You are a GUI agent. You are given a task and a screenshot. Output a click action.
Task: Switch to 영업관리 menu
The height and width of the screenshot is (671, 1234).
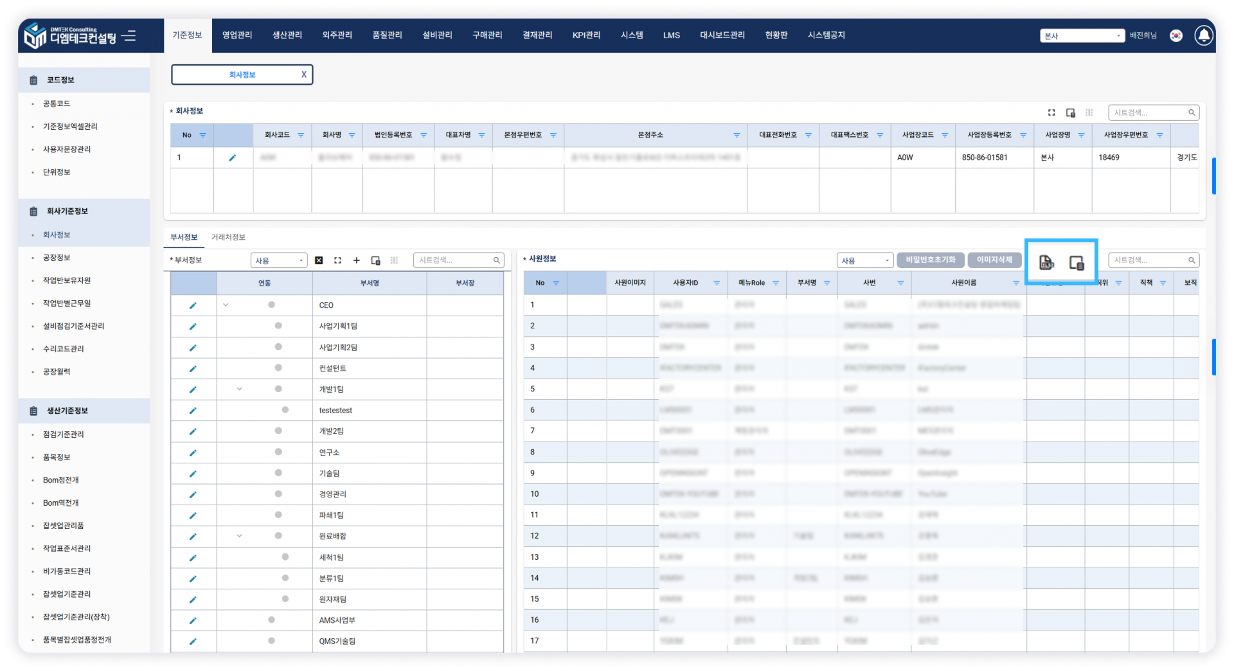pyautogui.click(x=237, y=35)
